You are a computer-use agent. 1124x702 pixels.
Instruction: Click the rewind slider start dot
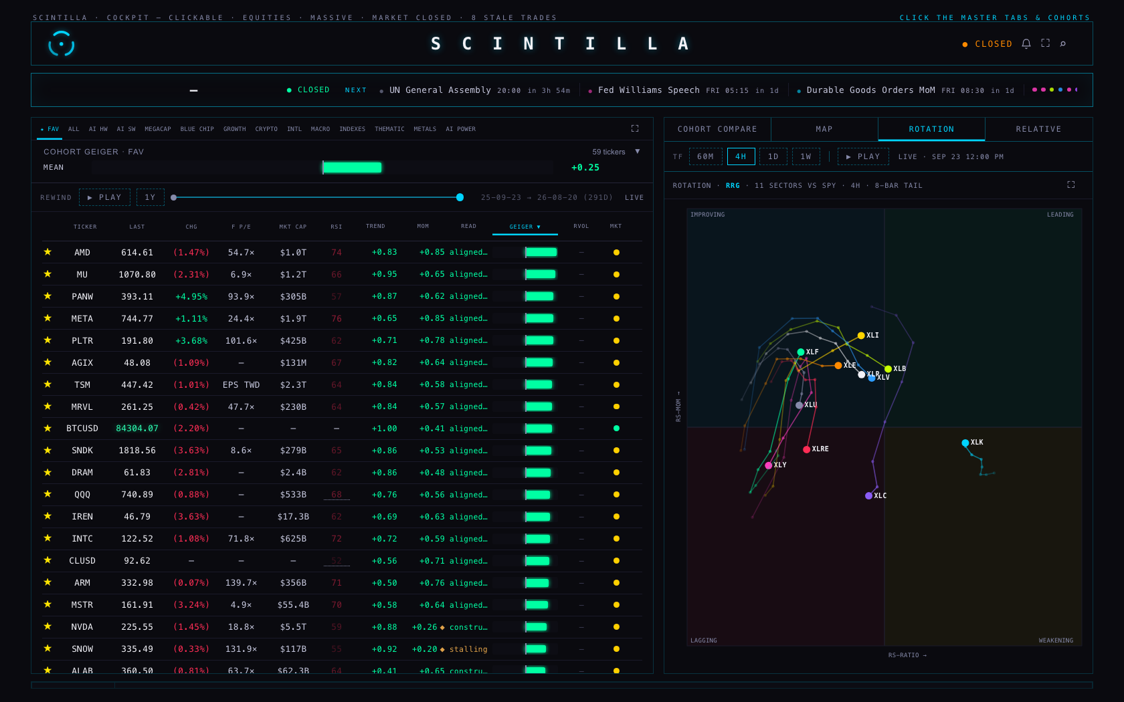(x=174, y=197)
